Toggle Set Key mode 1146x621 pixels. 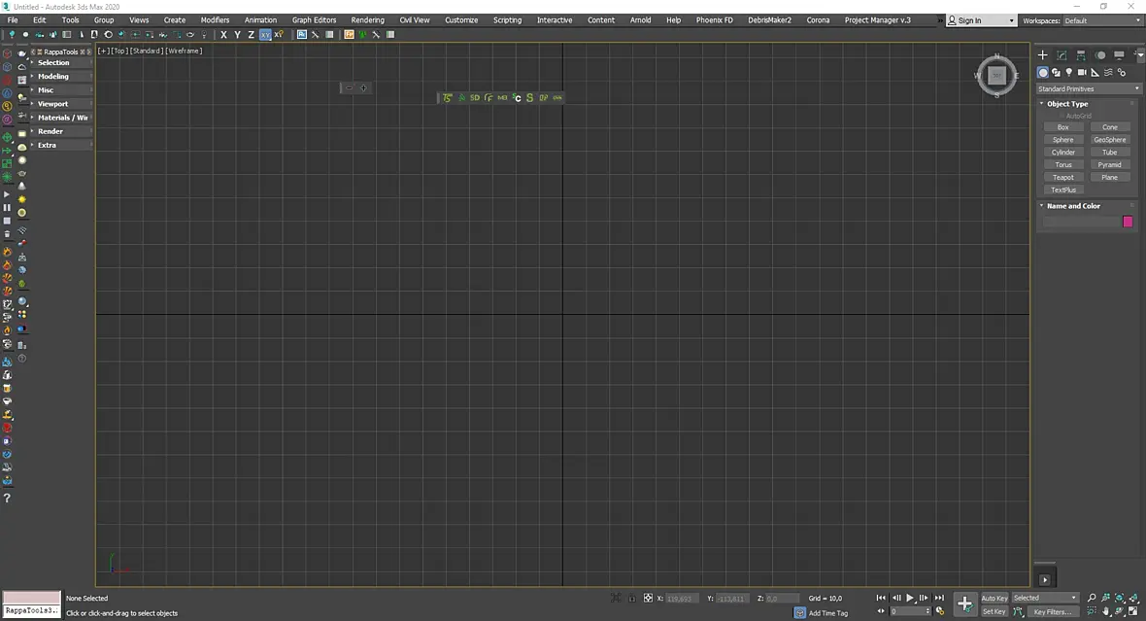click(x=994, y=611)
